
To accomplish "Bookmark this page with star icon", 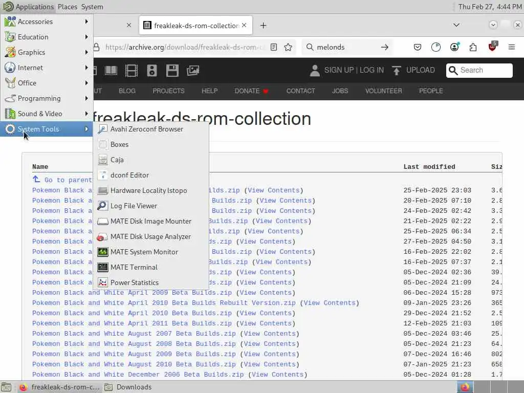I will (288, 47).
